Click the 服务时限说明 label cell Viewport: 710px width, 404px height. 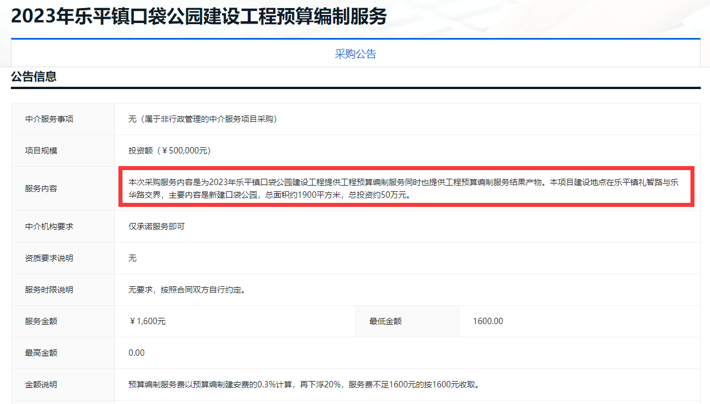pos(63,290)
